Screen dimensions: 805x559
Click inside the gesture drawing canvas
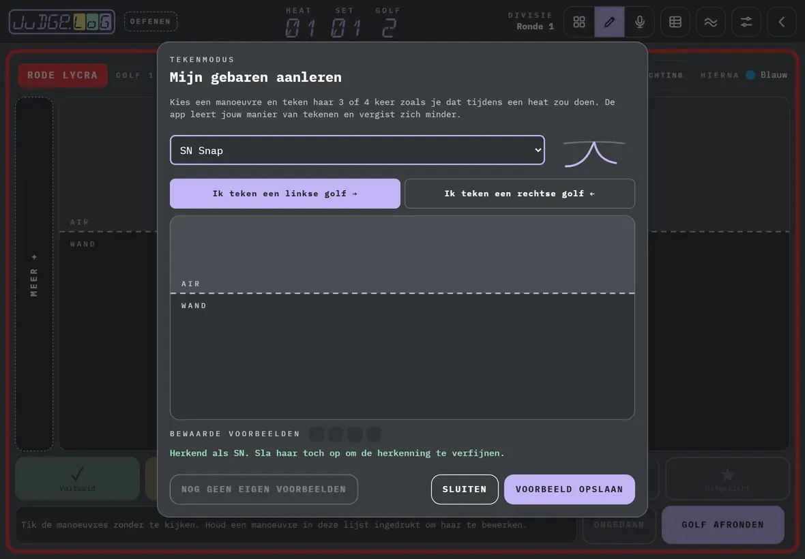coord(402,318)
